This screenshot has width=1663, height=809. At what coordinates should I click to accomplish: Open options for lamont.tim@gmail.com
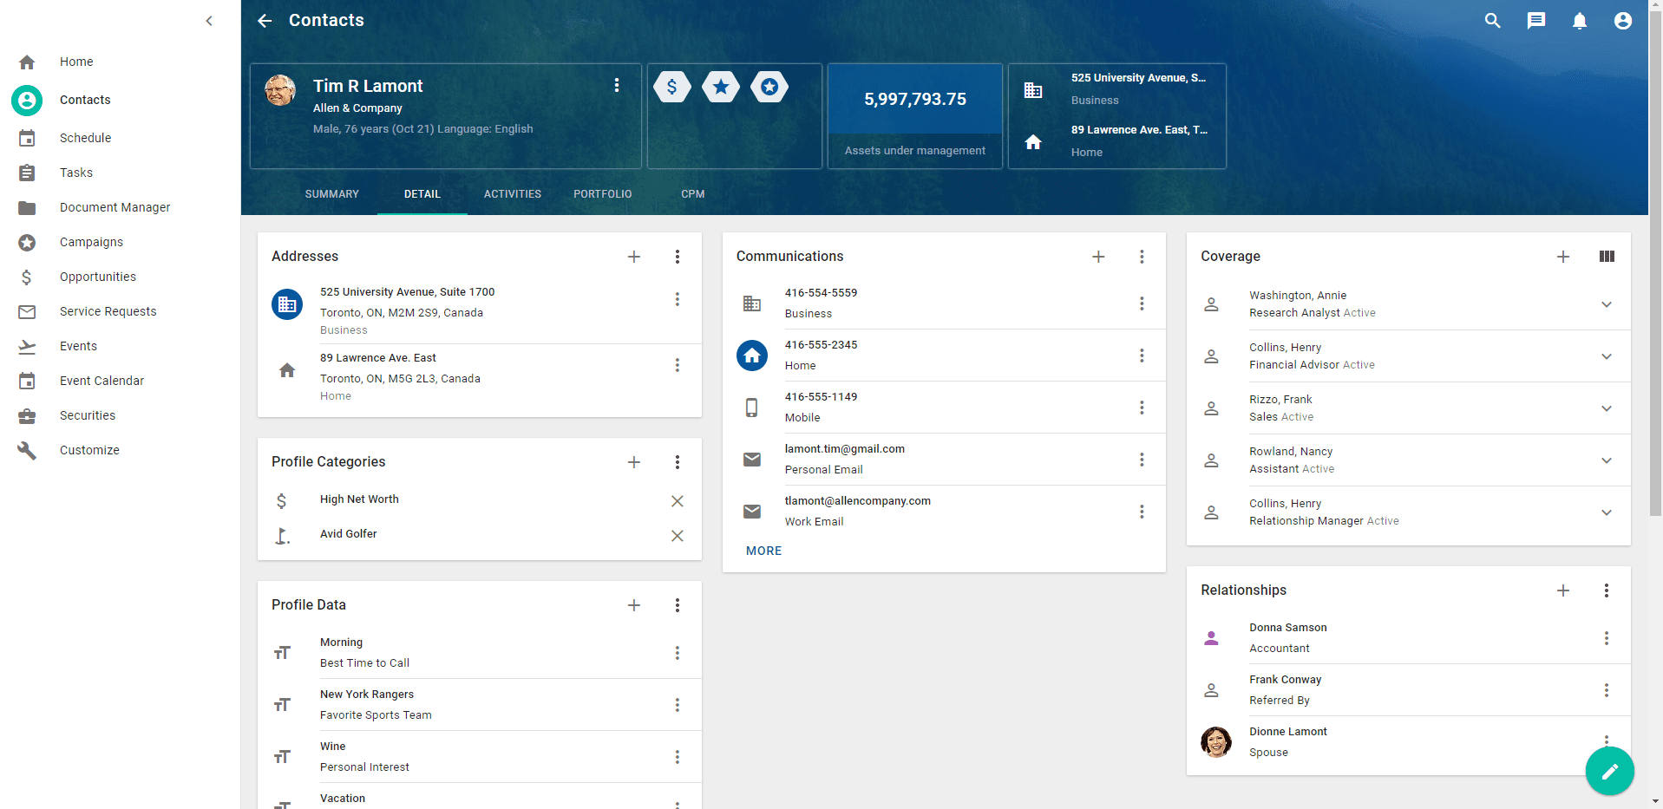[1142, 460]
